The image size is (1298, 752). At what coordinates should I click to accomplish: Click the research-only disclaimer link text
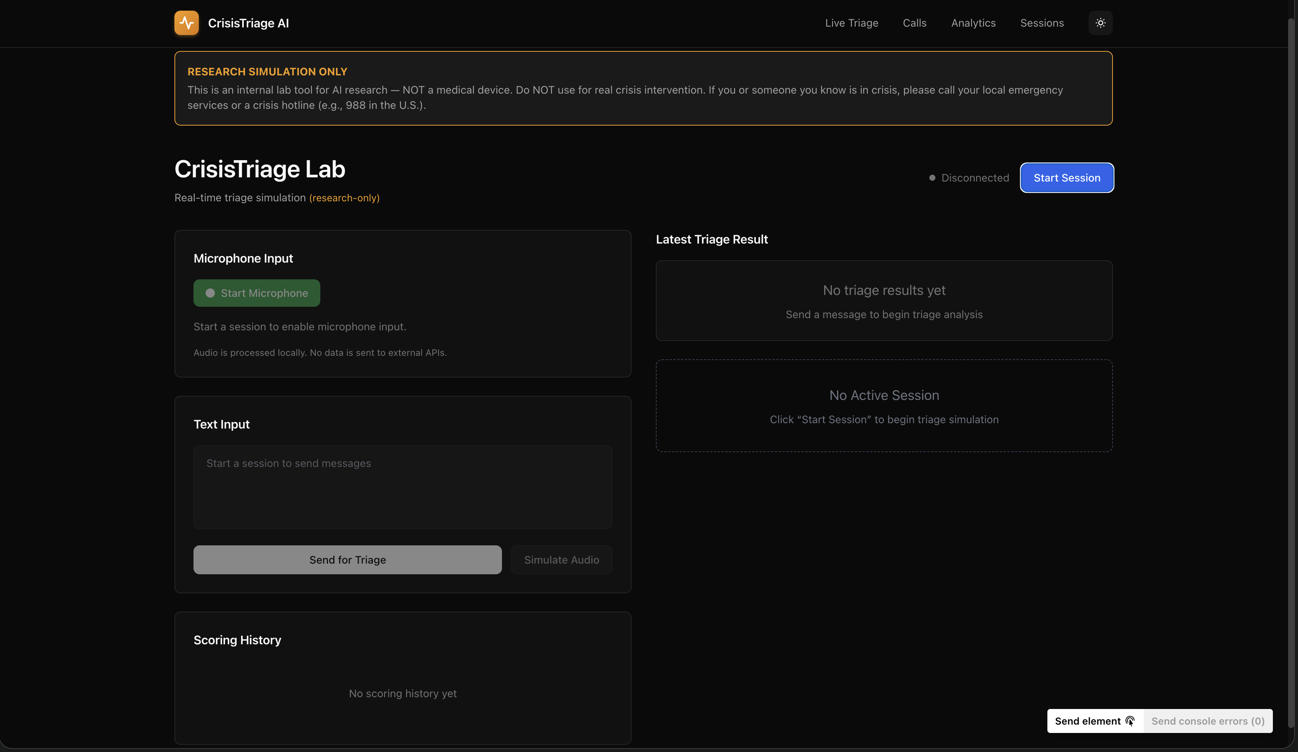point(344,198)
